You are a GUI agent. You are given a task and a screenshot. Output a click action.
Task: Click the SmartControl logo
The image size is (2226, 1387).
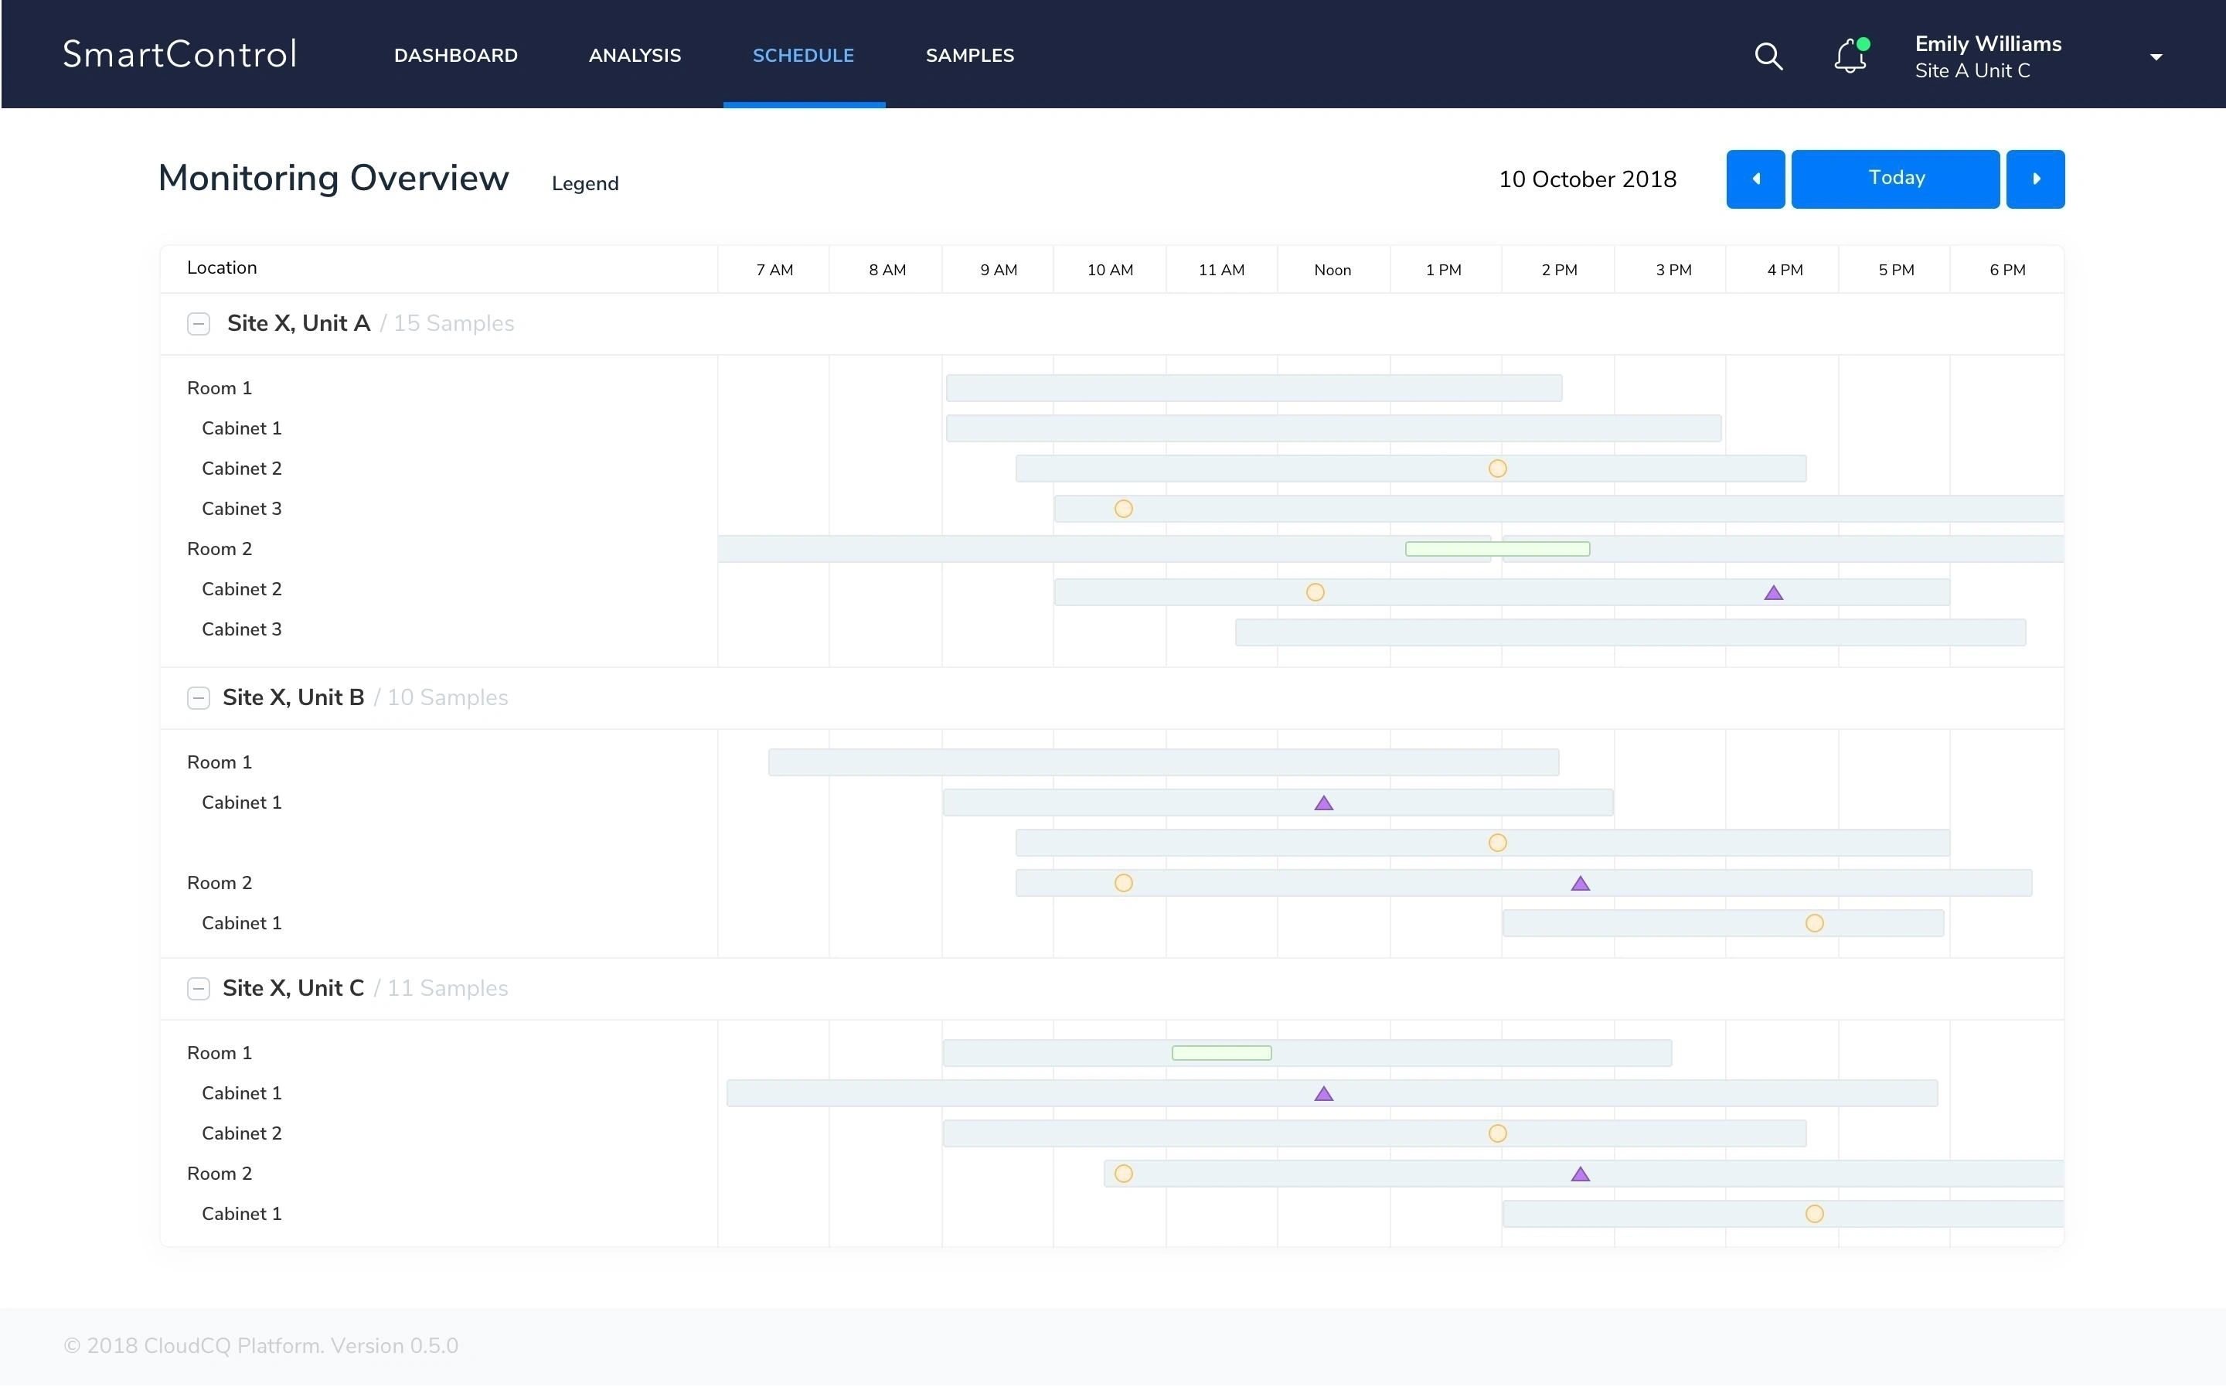179,54
